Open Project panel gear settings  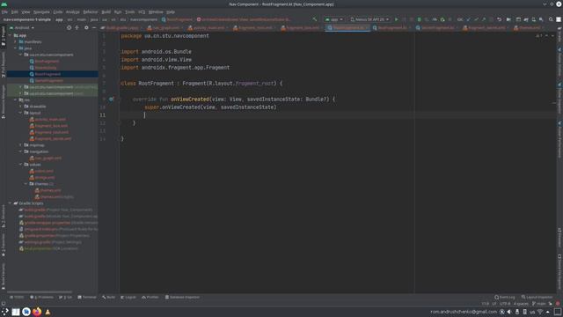[x=86, y=27]
